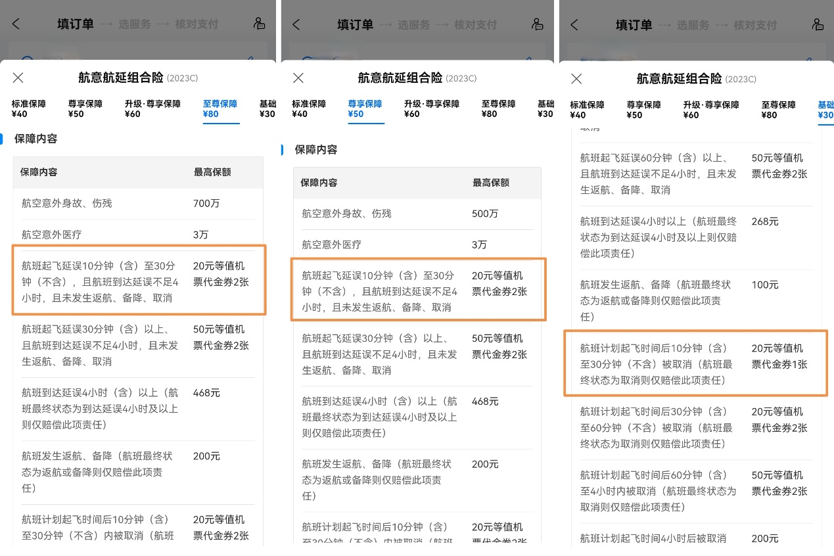Switch to 尊享保障 ¥50 tab in left screen

click(x=85, y=109)
